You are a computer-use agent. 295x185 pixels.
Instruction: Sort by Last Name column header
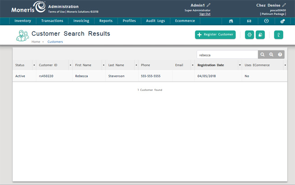coord(116,65)
